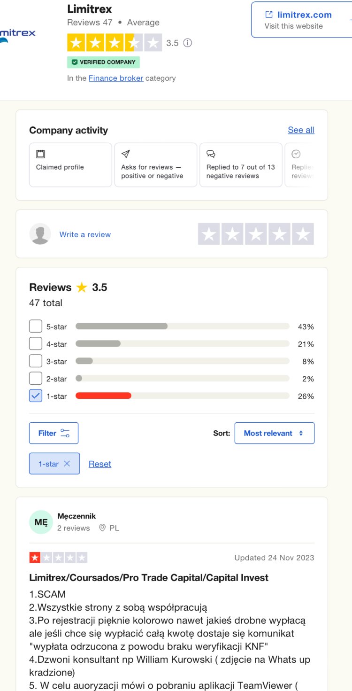
Task: Check the 3-star filter checkbox
Action: coord(36,361)
